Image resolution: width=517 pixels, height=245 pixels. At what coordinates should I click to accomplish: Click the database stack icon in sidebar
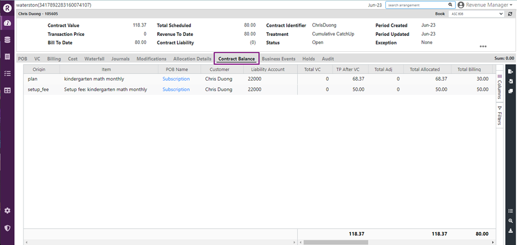tap(7, 40)
